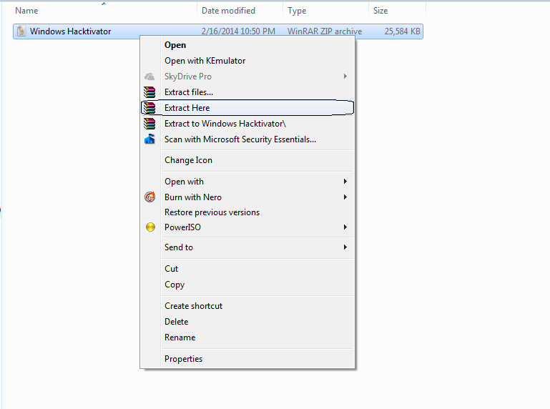Open the SkyDrive Pro menu entry

click(x=247, y=77)
